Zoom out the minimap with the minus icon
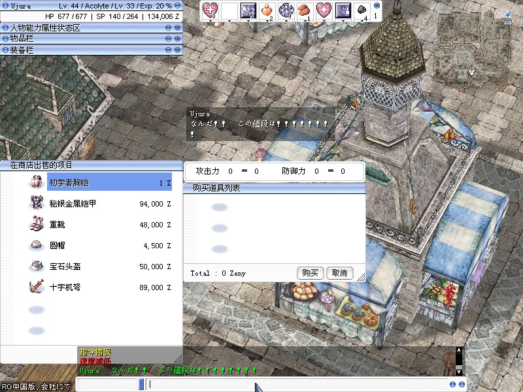 (x=508, y=23)
